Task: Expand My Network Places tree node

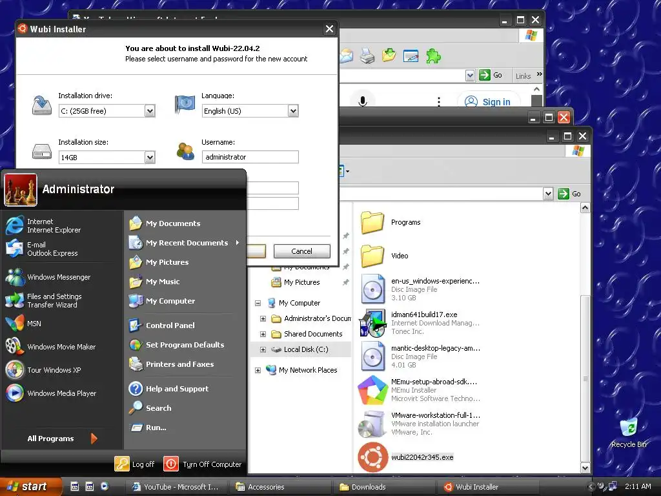Action: (x=258, y=370)
